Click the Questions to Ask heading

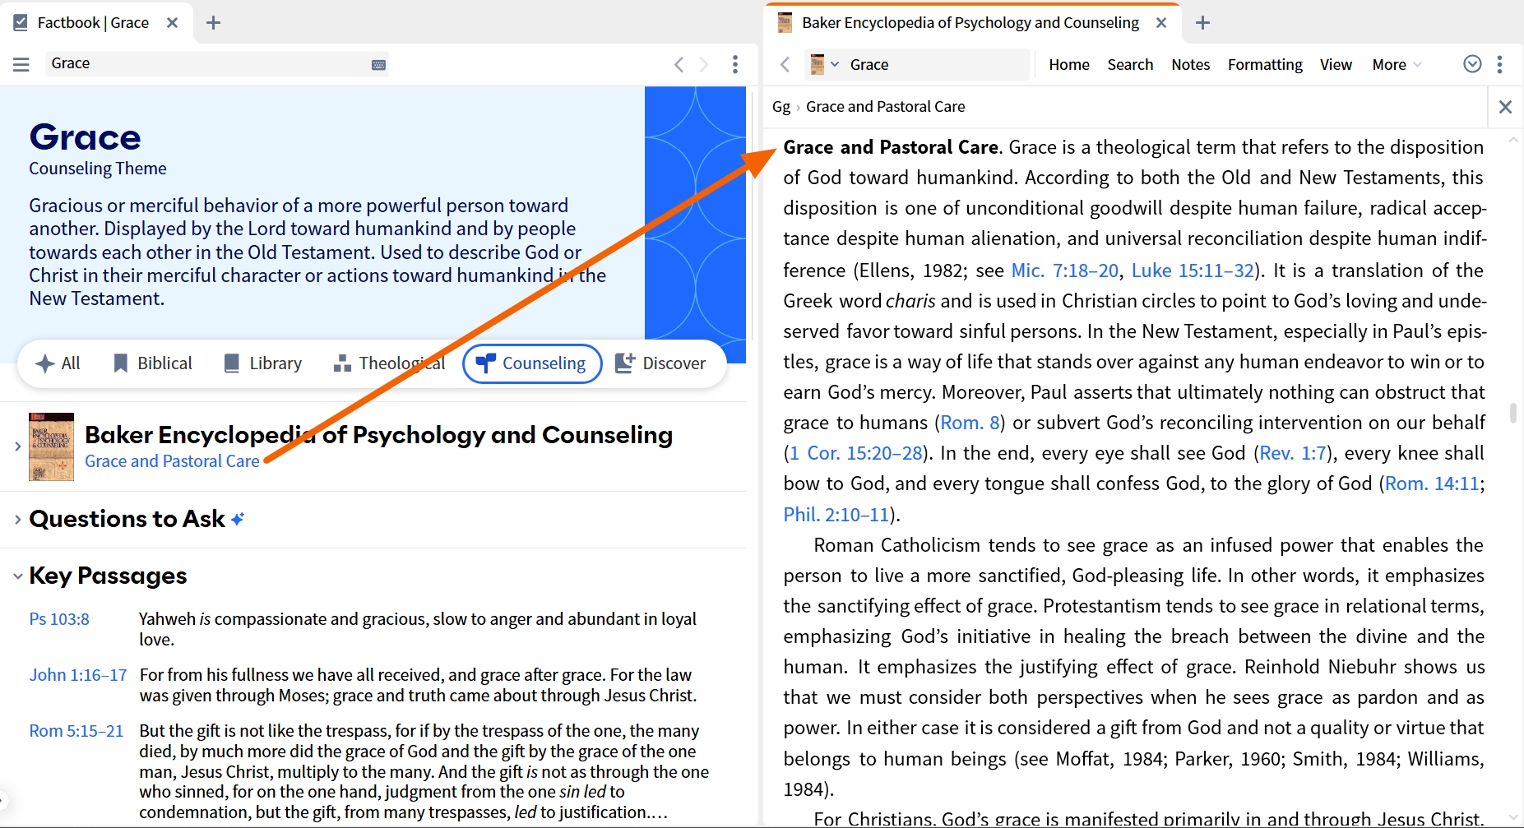pyautogui.click(x=127, y=519)
